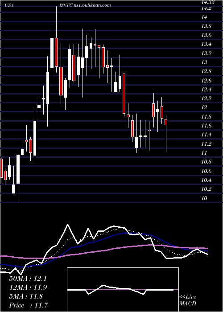Click the 12MA : 11.9 readout
Viewport: 223px width, 312px height.
(28, 287)
